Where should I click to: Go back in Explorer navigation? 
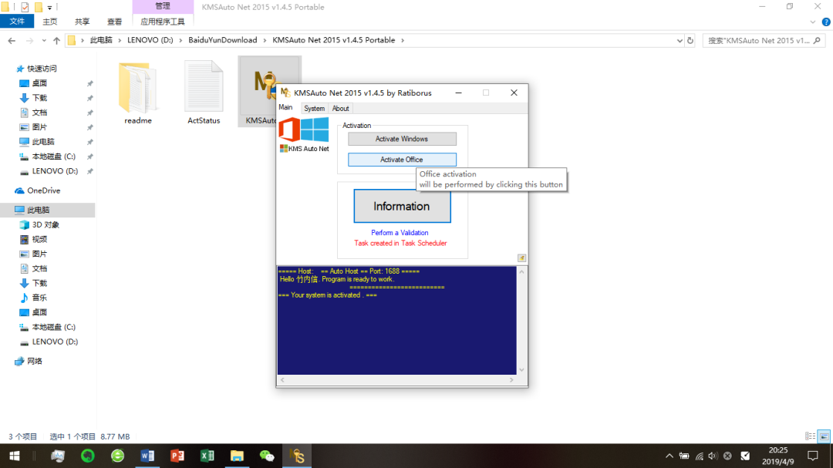coord(12,40)
